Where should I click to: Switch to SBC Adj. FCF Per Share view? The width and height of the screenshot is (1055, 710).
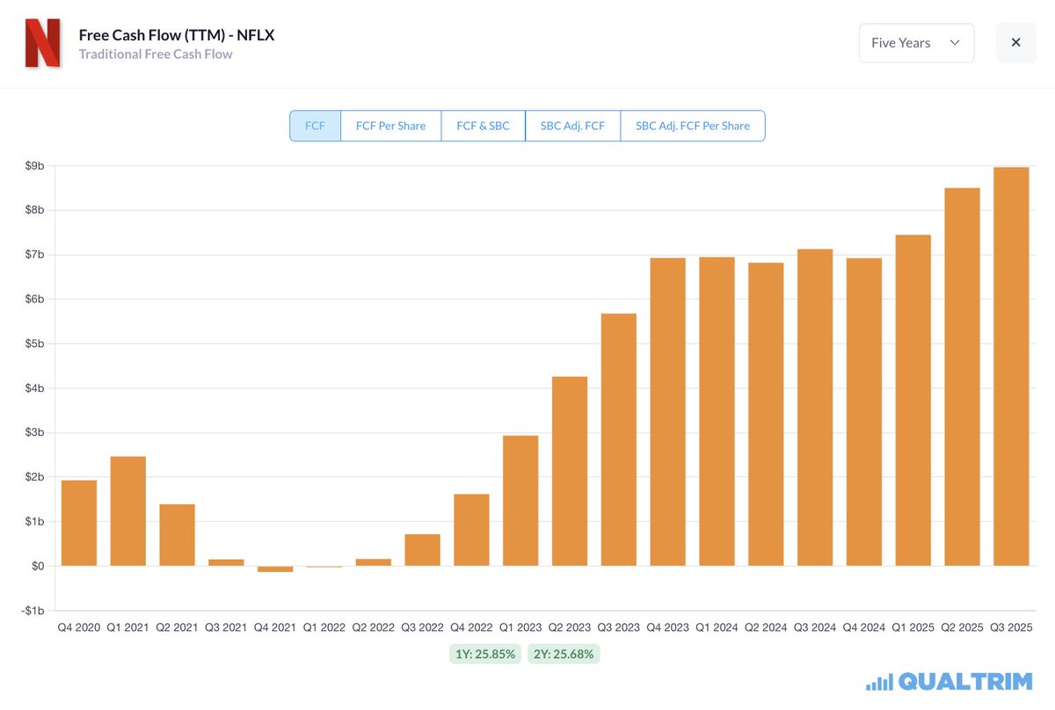tap(693, 126)
